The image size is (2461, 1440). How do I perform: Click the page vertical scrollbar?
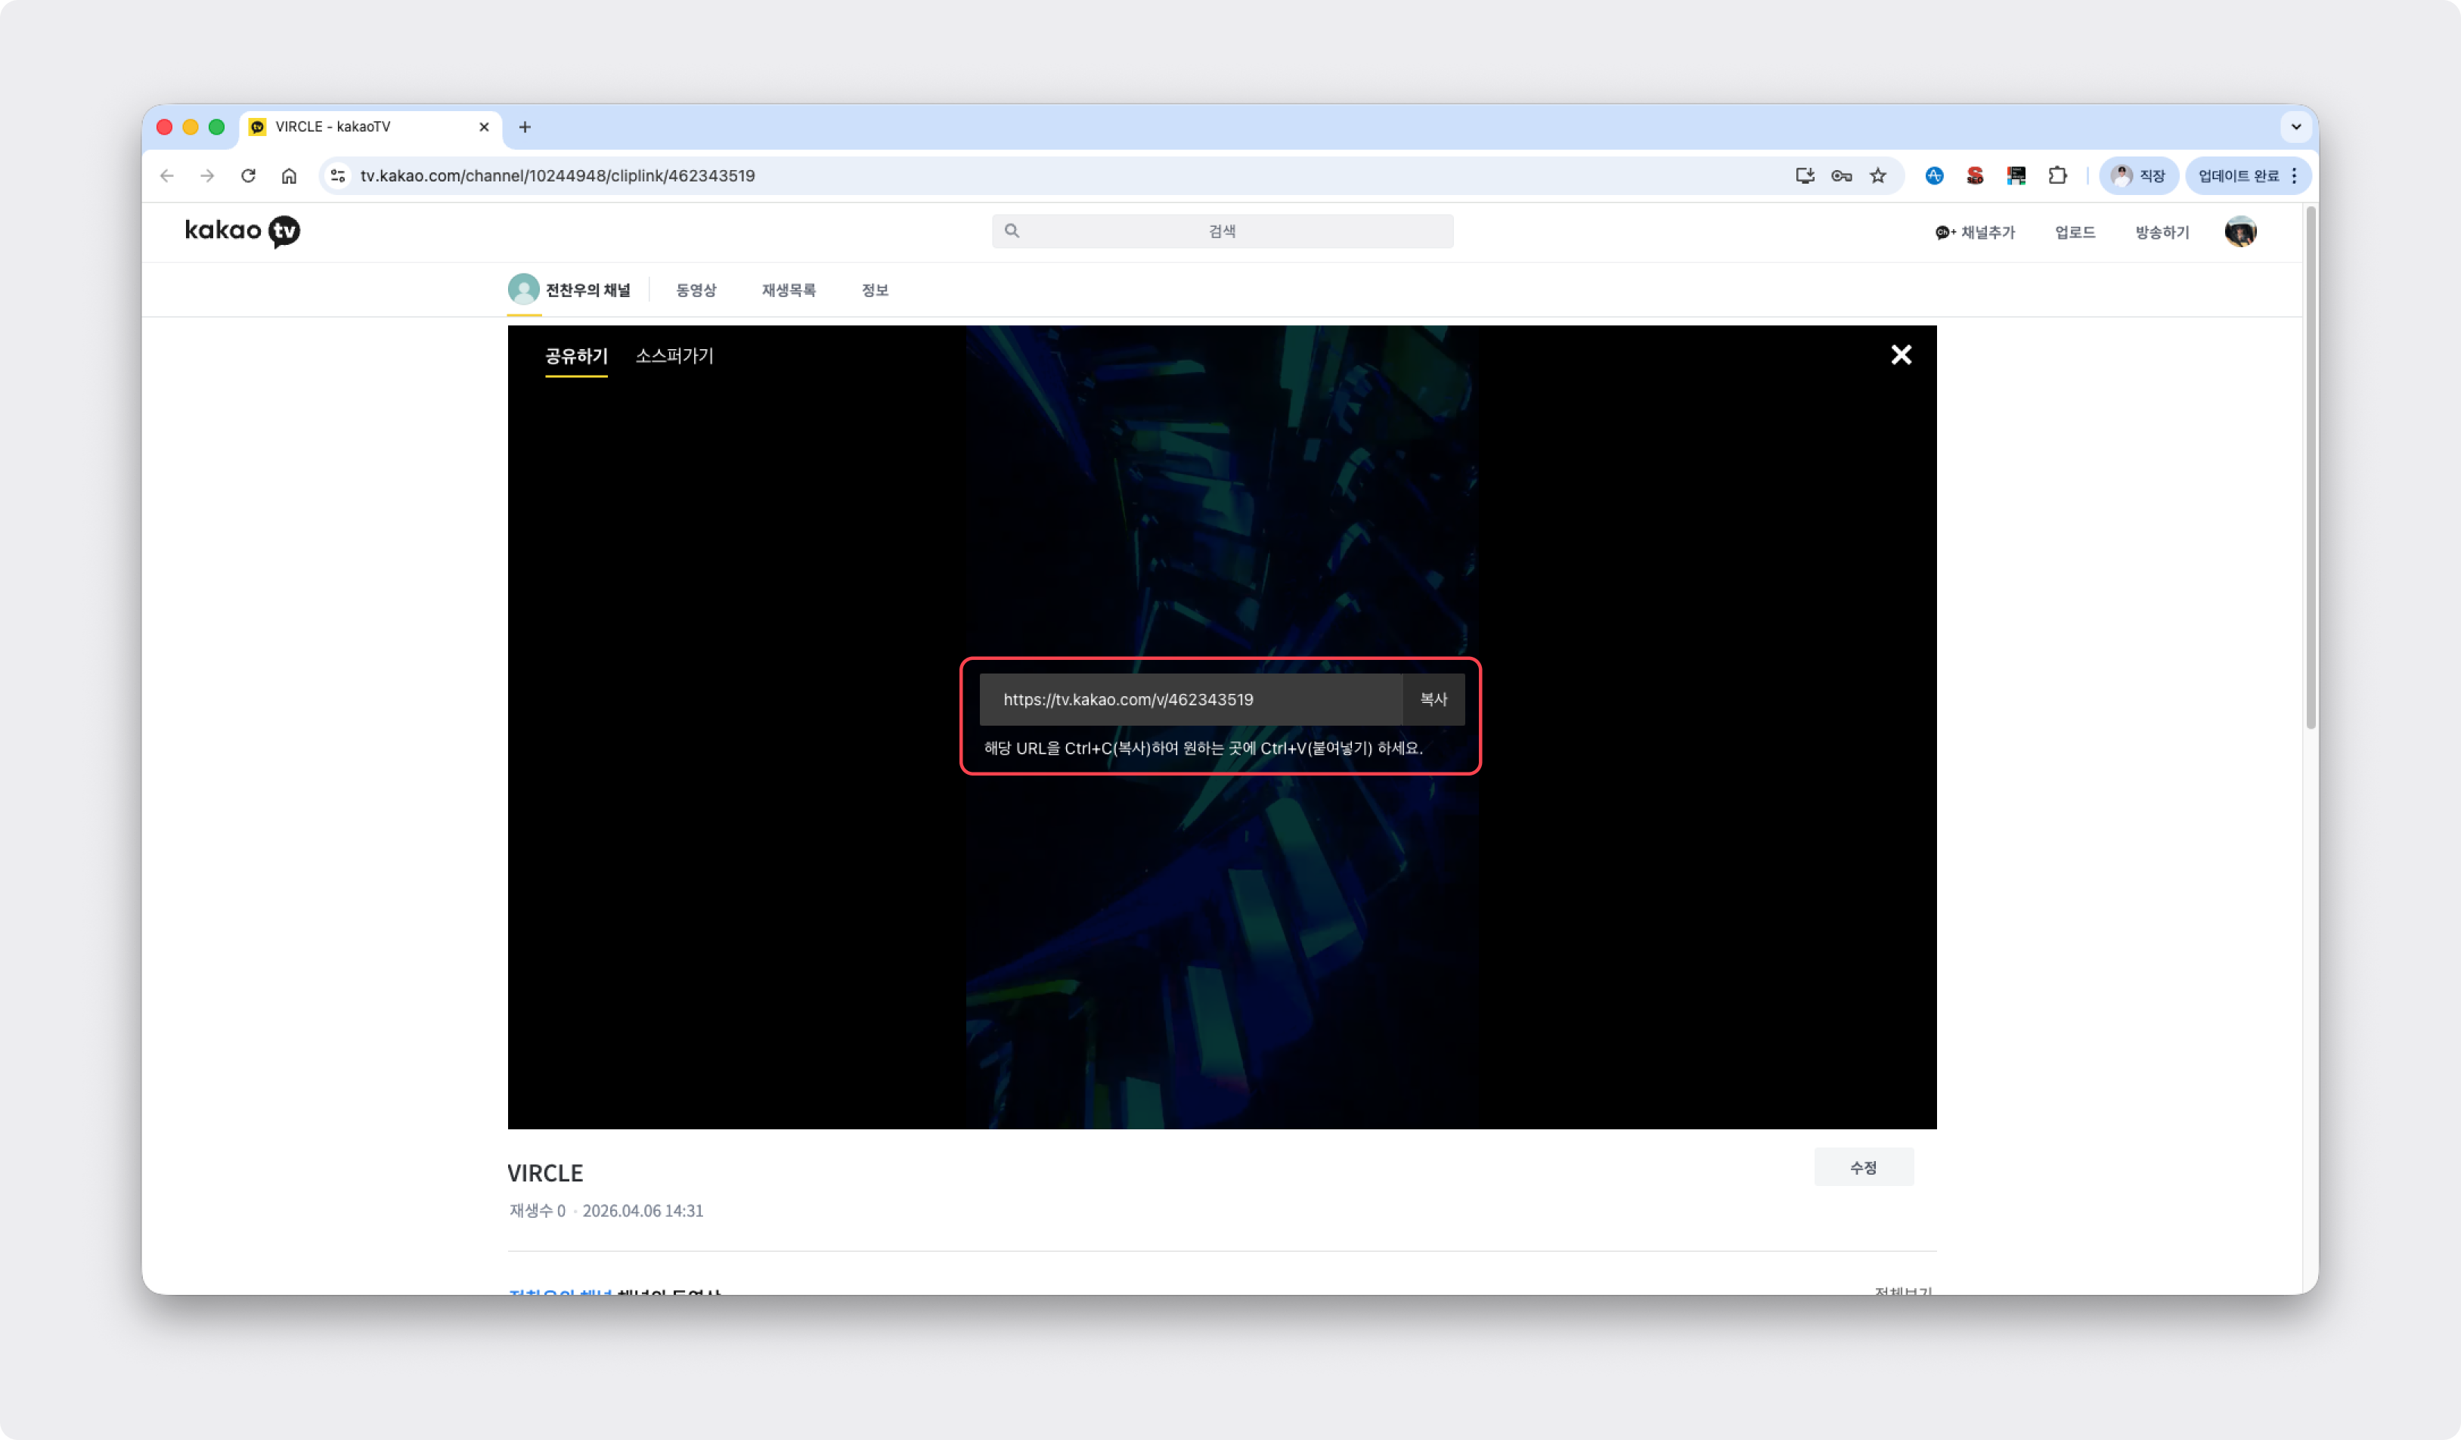click(x=2311, y=469)
